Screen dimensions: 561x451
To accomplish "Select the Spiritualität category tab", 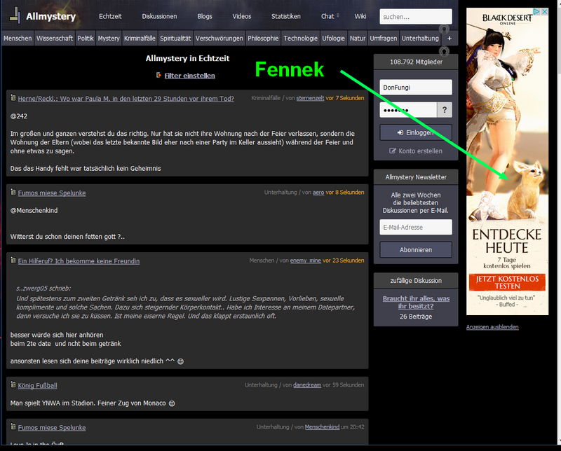I will tap(175, 39).
